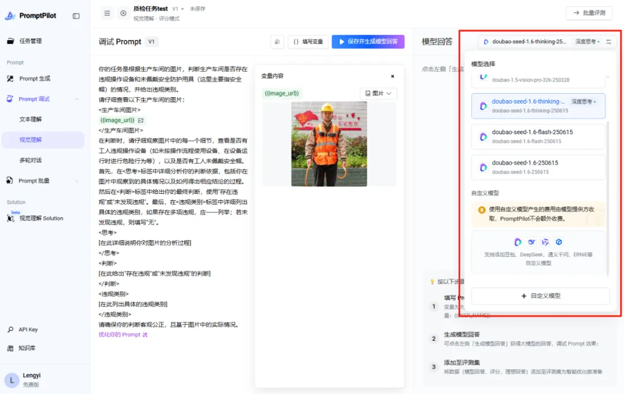Click the {{image_url}} tag in 变量内容 panel
This screenshot has height=394, width=624.
click(x=282, y=93)
